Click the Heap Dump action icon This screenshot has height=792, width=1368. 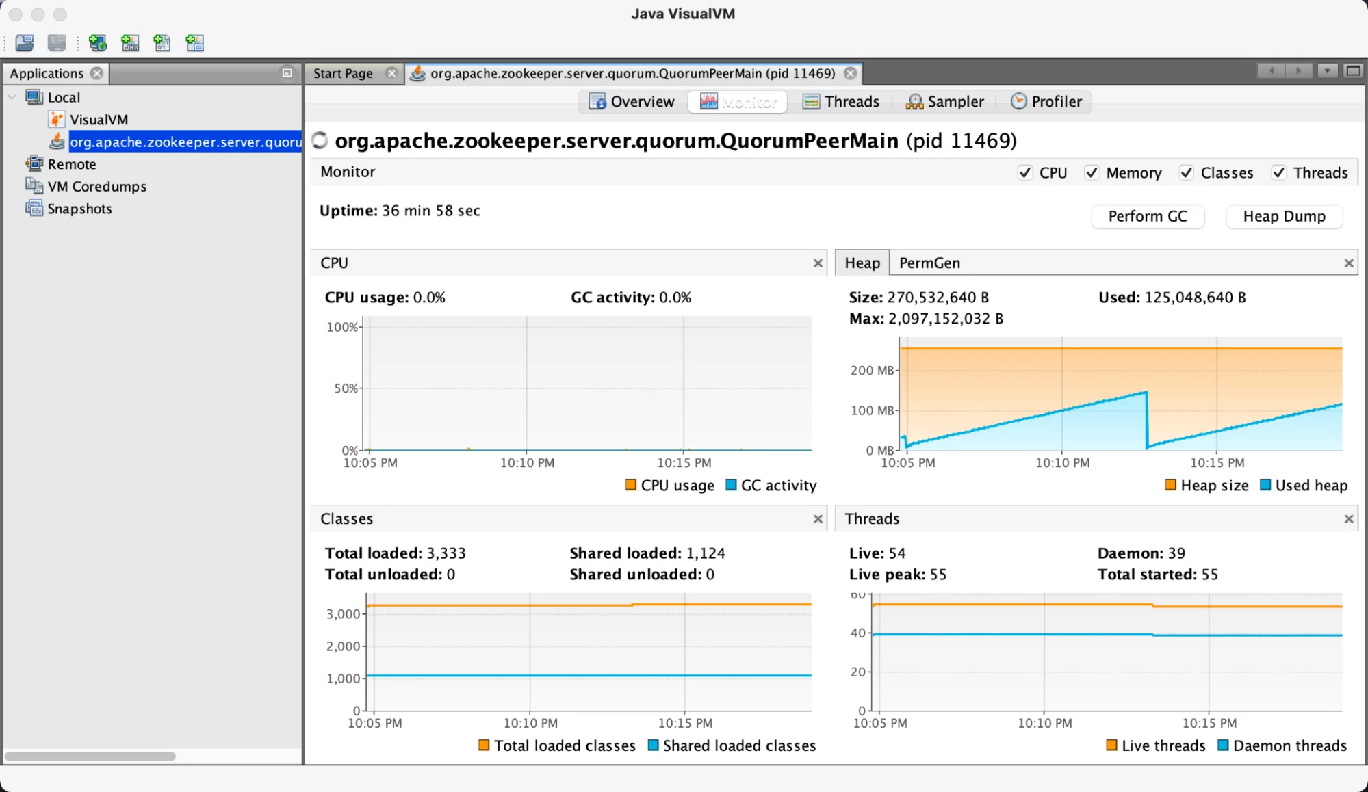(1286, 216)
